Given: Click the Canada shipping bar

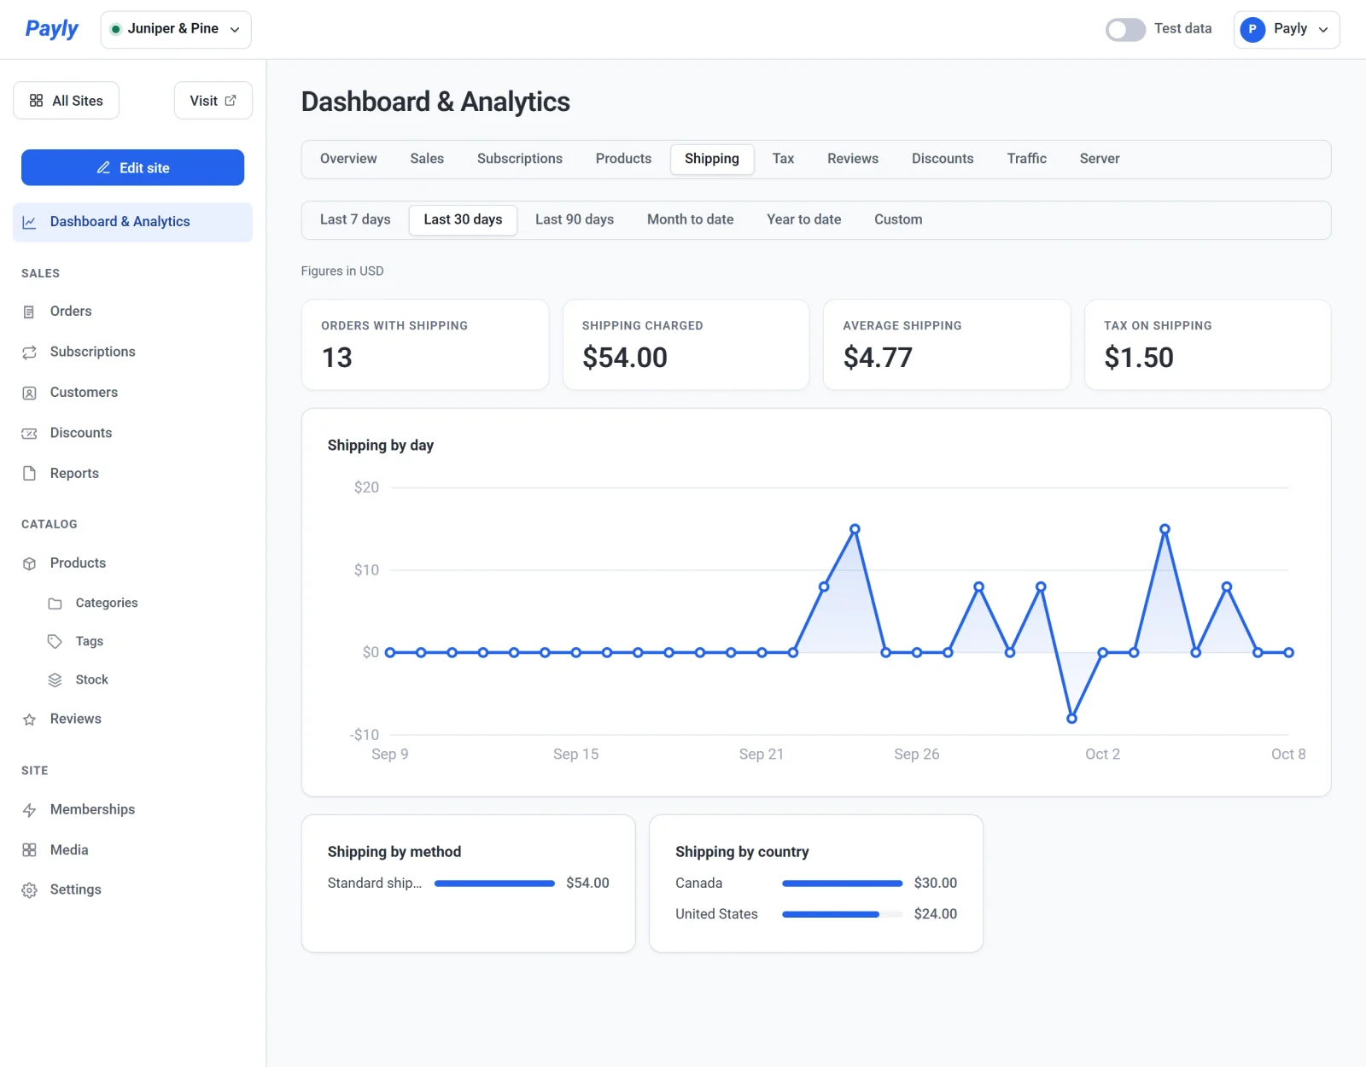Looking at the screenshot, I should pos(842,883).
